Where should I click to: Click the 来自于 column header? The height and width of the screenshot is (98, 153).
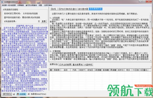[82, 70]
